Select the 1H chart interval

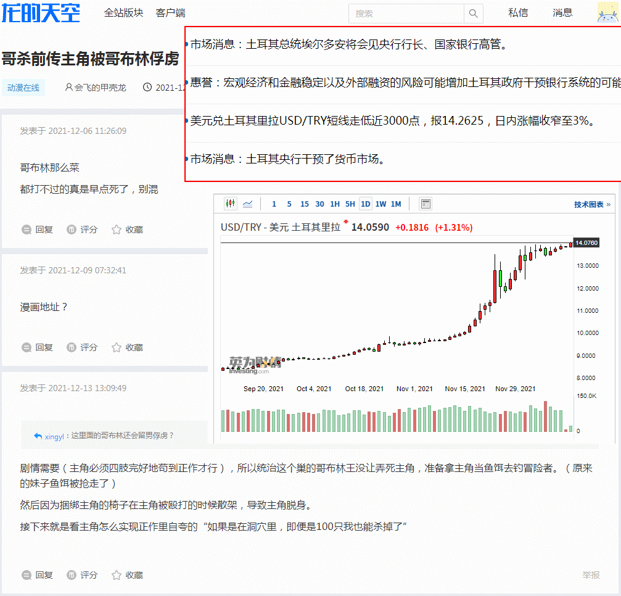(x=335, y=204)
